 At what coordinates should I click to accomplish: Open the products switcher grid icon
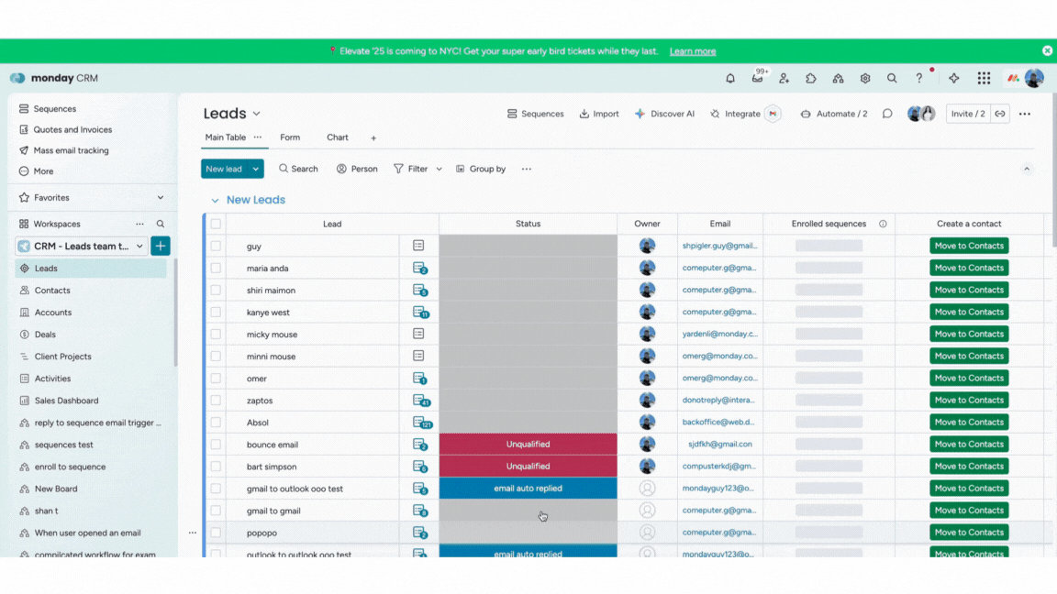pos(985,78)
